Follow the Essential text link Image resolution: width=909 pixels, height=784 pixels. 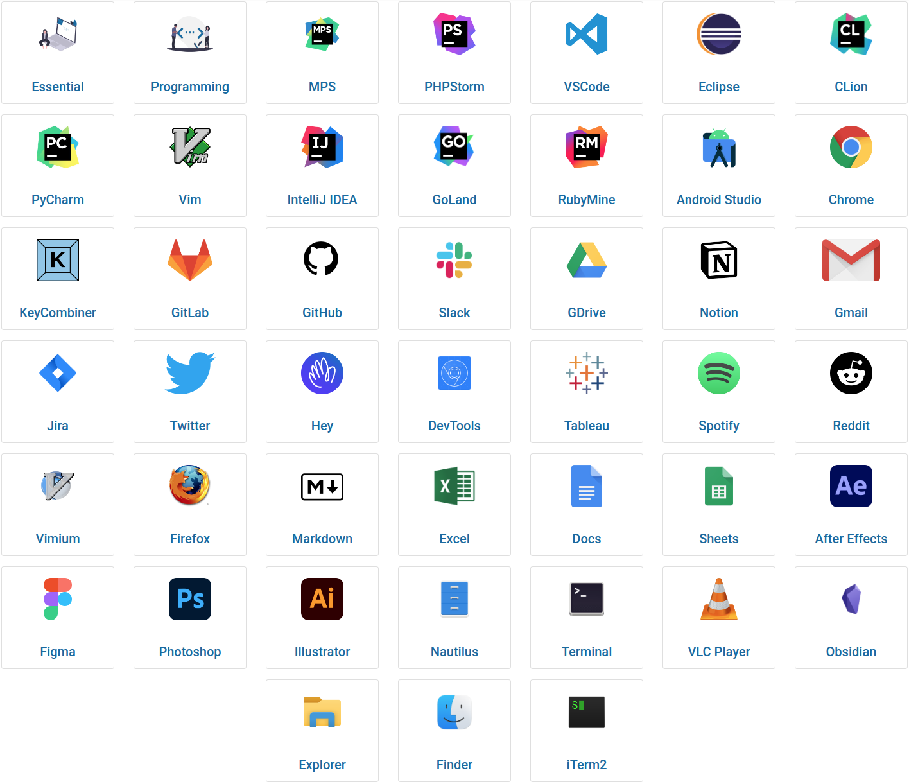58,87
